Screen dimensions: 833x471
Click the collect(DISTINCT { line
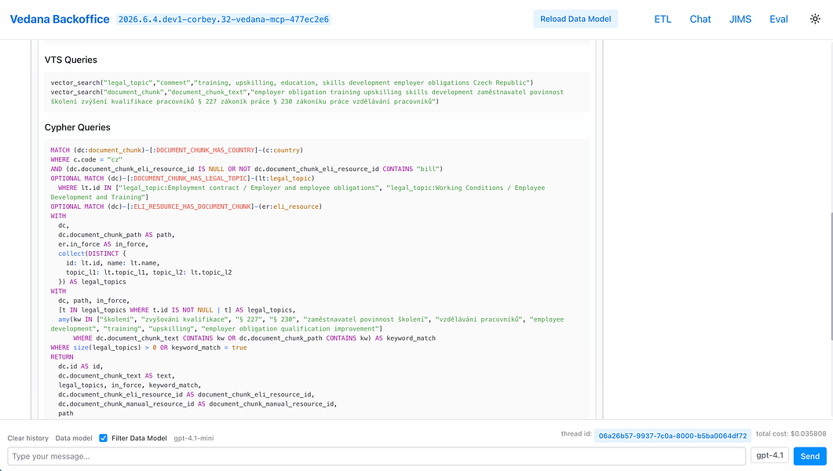point(93,254)
